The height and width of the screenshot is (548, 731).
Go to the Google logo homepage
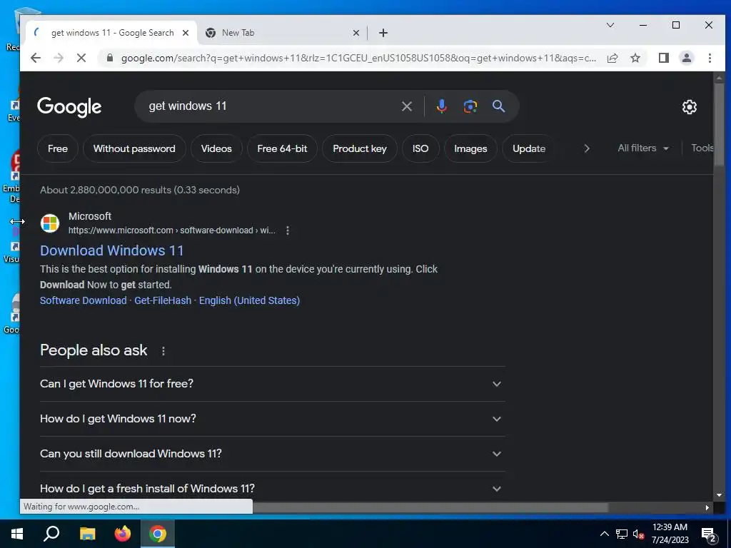pyautogui.click(x=69, y=107)
